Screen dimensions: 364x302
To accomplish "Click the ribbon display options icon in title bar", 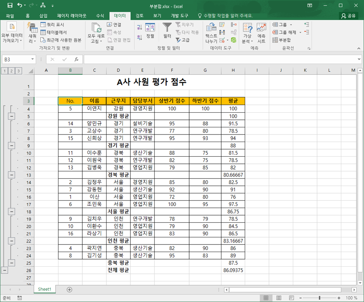I will [310, 5].
